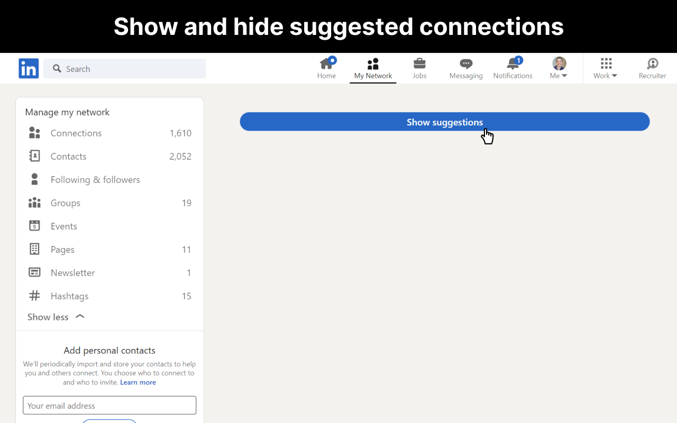Click the Hashtags # icon
The height and width of the screenshot is (423, 677).
pos(34,296)
